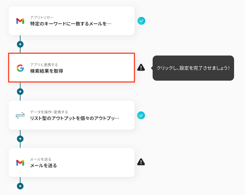
Task: Add a step below 検索結果を取得
Action: point(20,92)
